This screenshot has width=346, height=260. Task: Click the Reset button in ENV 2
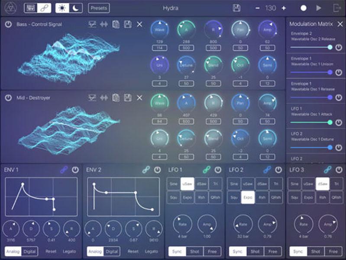(133, 251)
